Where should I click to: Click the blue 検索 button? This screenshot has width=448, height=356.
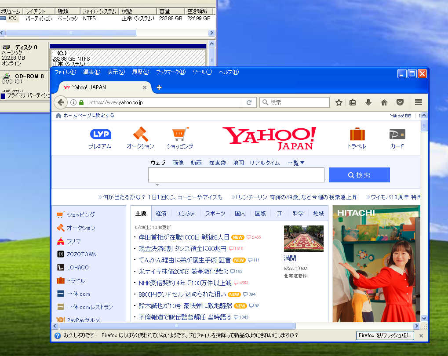pyautogui.click(x=359, y=175)
